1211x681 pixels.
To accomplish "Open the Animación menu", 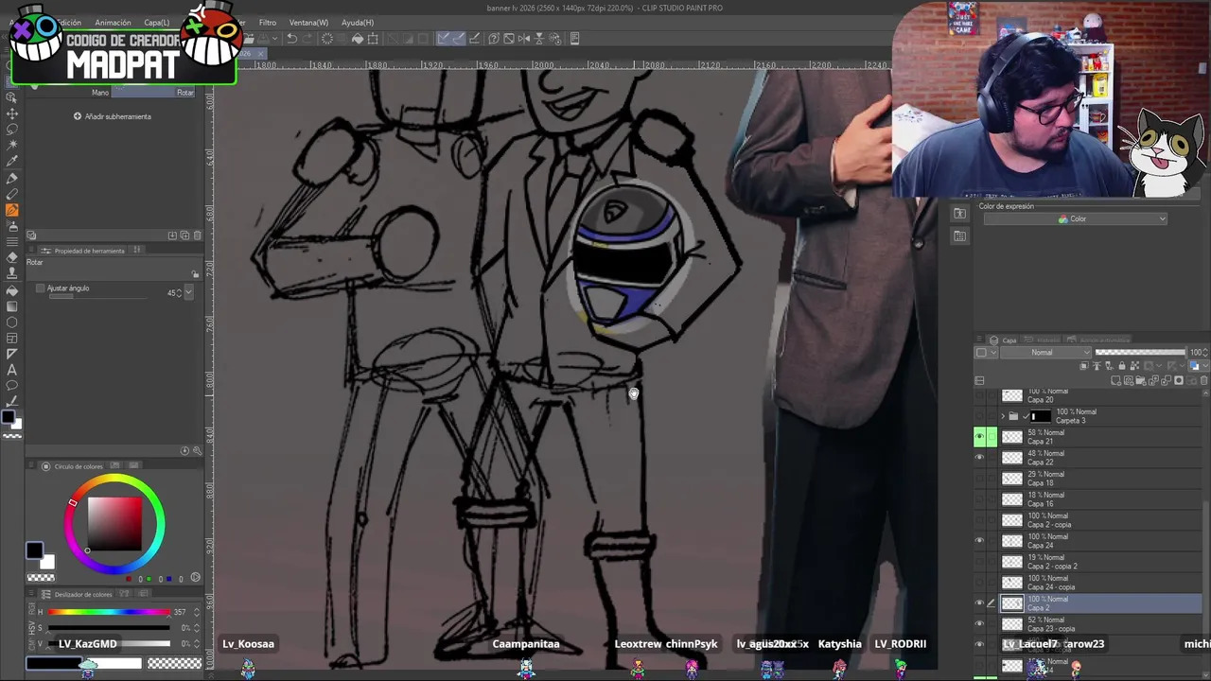I will click(x=113, y=22).
